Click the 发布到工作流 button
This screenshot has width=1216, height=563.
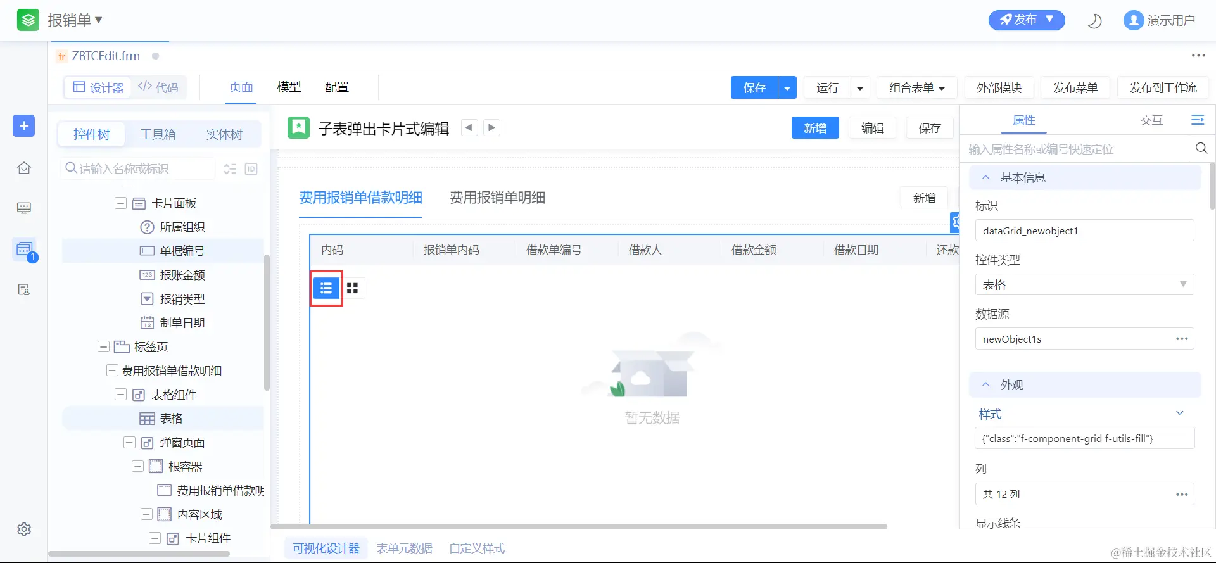(x=1163, y=88)
